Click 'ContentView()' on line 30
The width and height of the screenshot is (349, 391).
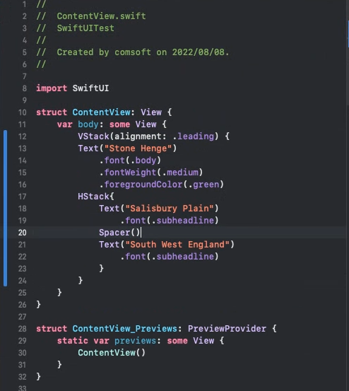click(112, 353)
